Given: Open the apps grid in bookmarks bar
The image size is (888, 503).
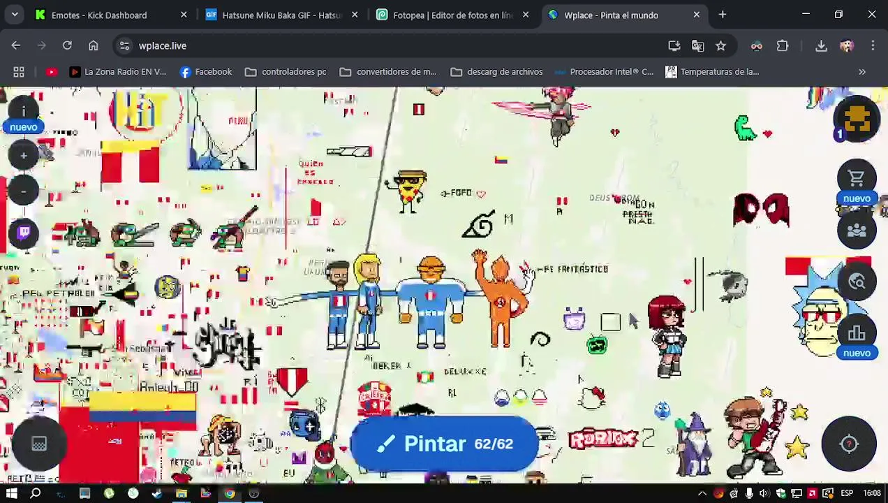Looking at the screenshot, I should pos(19,71).
